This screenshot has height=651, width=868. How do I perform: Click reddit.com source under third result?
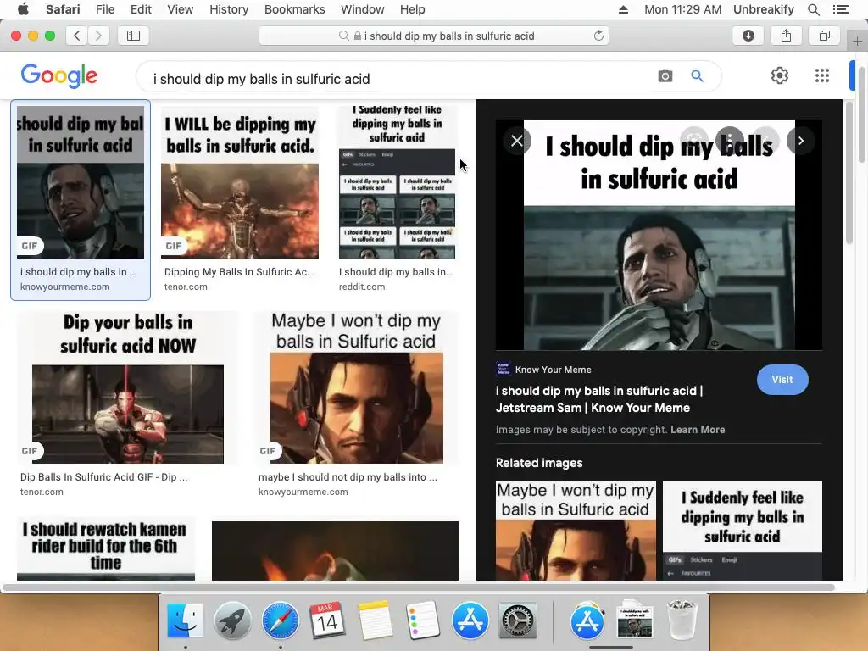tap(361, 287)
